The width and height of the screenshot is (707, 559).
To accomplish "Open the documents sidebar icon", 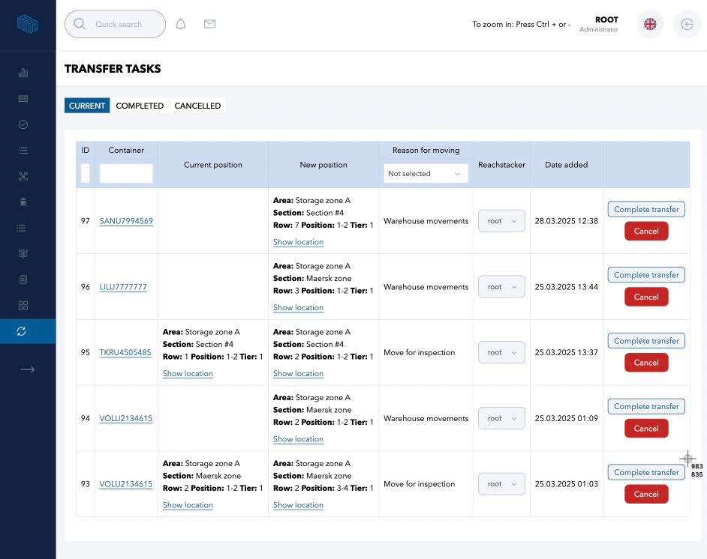I will (x=23, y=279).
